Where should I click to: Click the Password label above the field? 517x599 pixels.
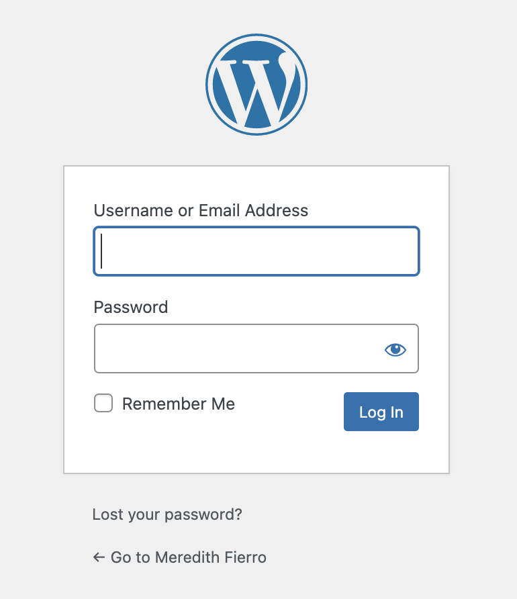point(130,307)
